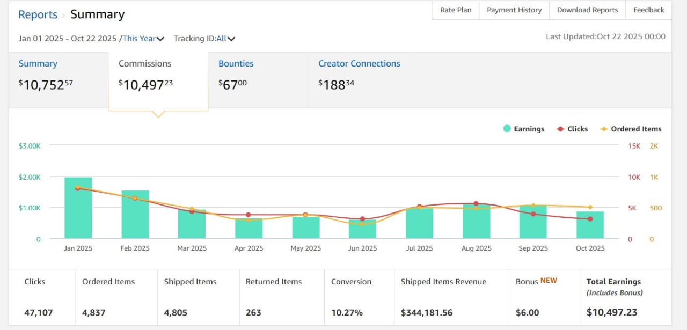The width and height of the screenshot is (687, 330).
Task: Select the Summary earnings tab
Action: point(38,63)
